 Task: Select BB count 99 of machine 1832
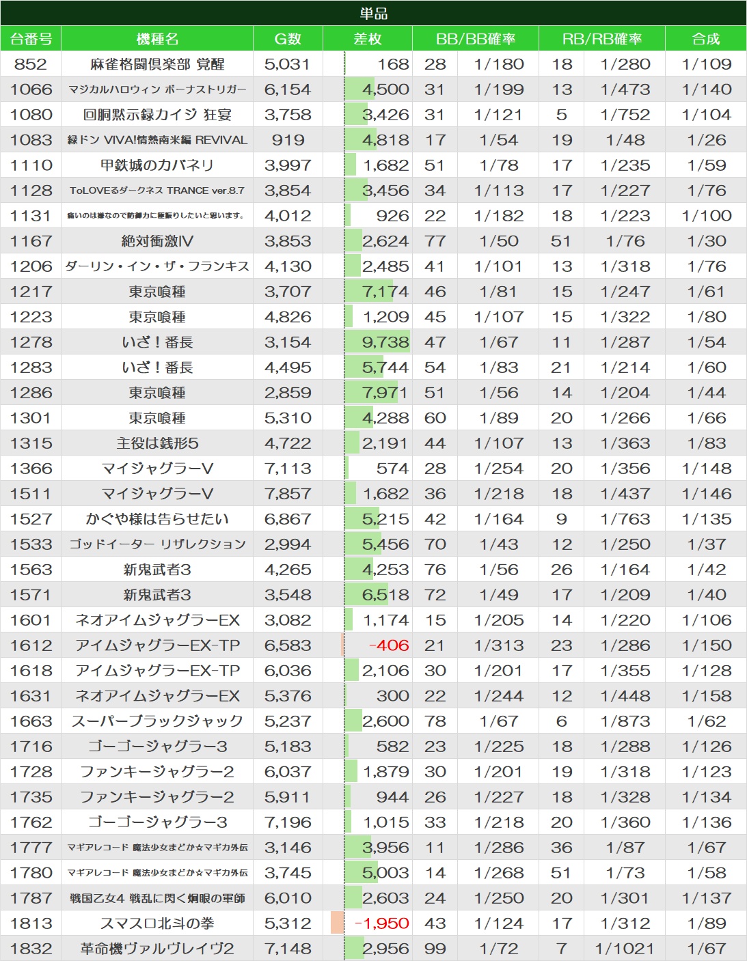[435, 949]
